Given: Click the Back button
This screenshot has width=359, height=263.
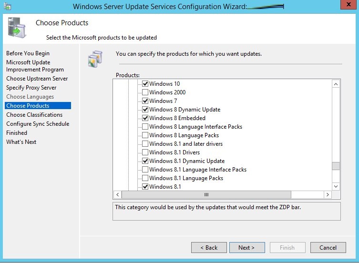Looking at the screenshot, I should [x=209, y=248].
